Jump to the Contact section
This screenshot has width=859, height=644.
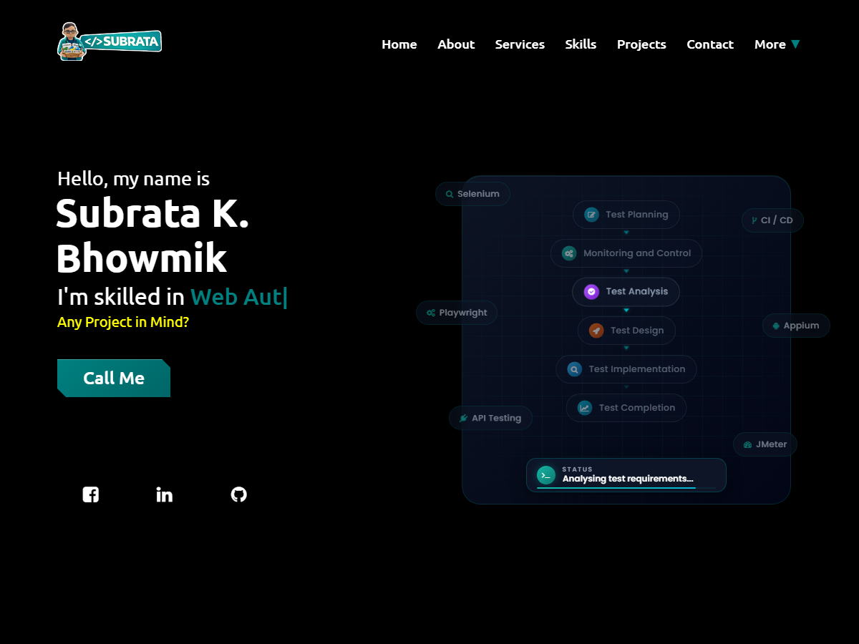(x=710, y=44)
